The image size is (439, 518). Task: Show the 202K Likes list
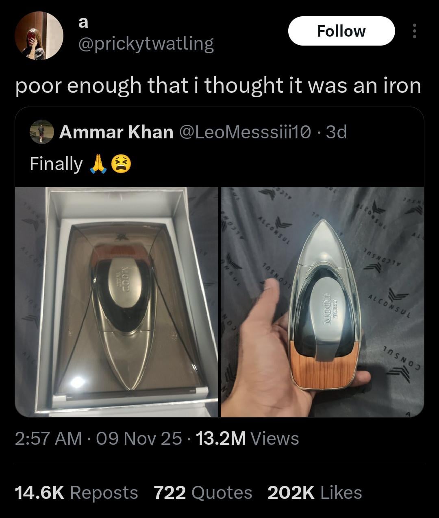[315, 492]
